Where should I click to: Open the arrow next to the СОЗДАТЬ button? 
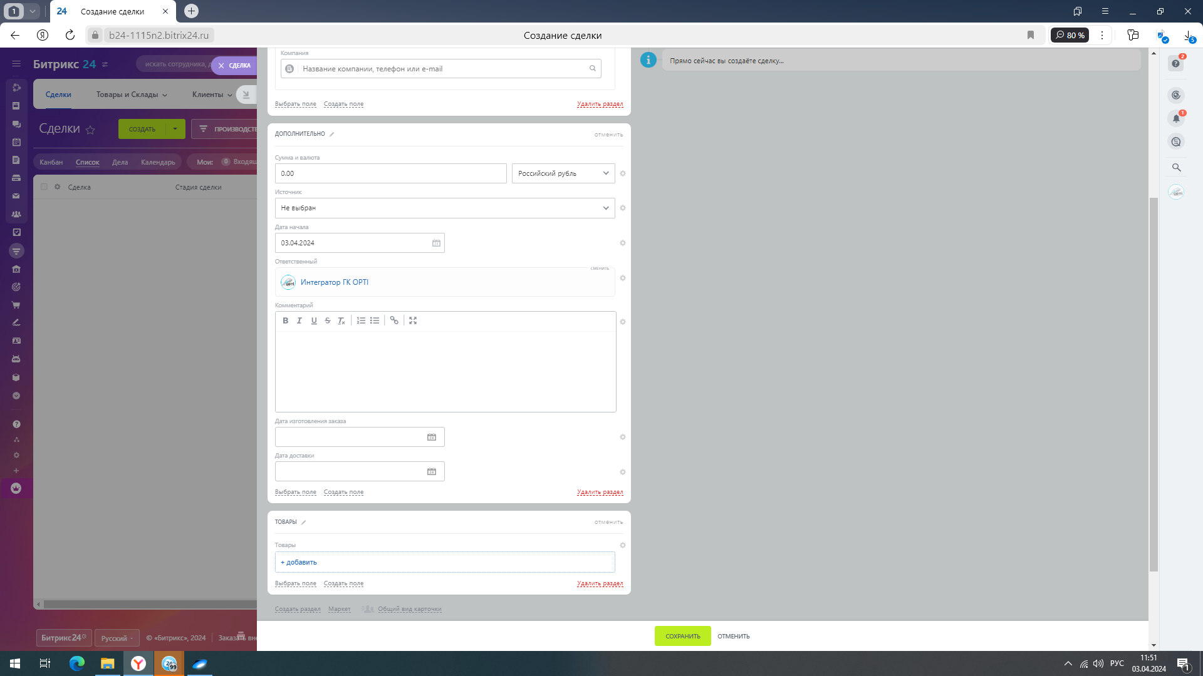(x=175, y=129)
